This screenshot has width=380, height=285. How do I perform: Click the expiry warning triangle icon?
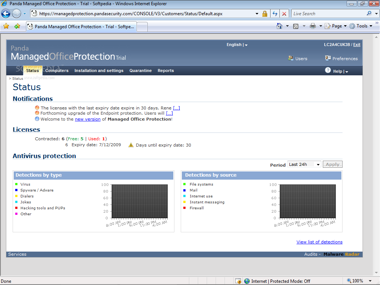(131, 145)
